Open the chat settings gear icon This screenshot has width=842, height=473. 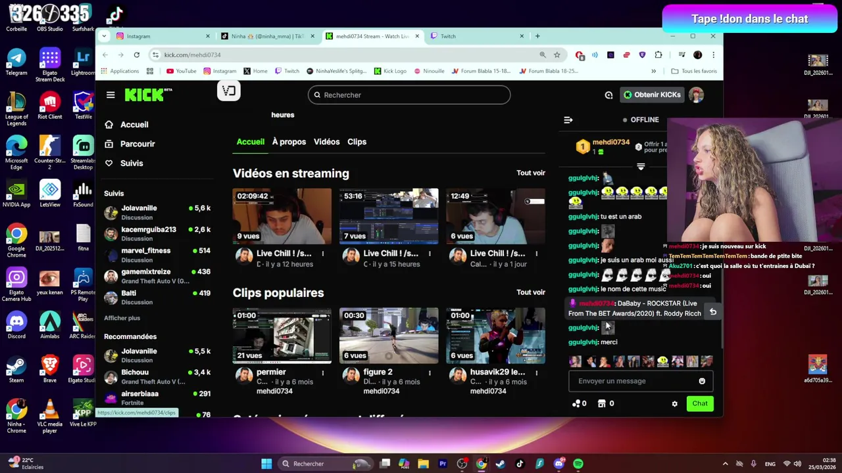coord(674,404)
